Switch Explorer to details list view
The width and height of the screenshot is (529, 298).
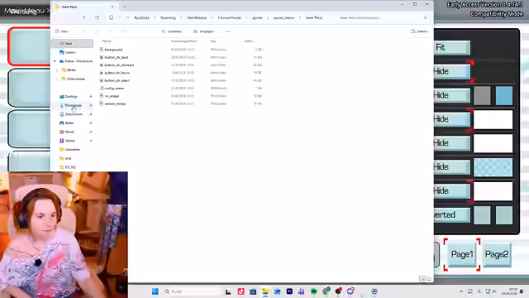point(422,279)
